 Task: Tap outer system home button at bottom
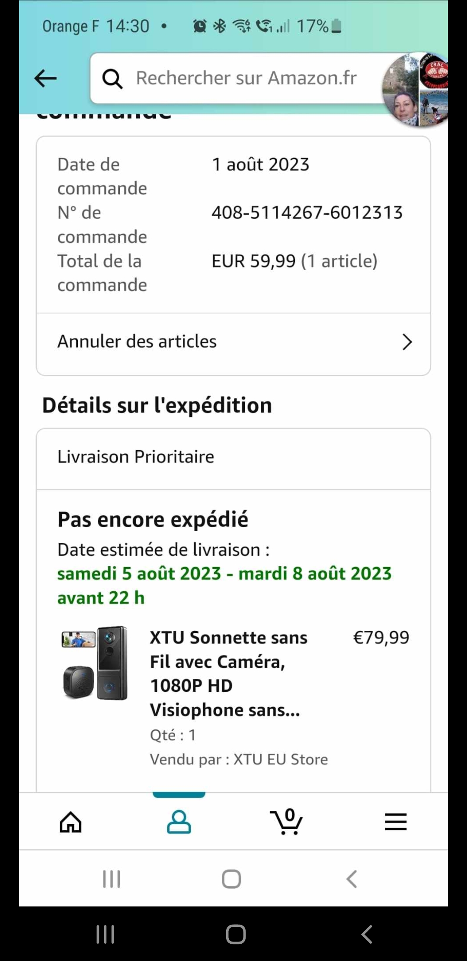236,934
